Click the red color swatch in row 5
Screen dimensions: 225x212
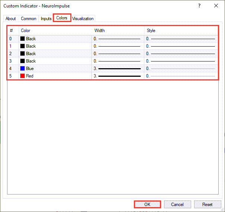tap(23, 76)
